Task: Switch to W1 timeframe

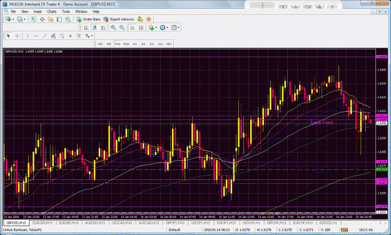Action: (x=161, y=44)
